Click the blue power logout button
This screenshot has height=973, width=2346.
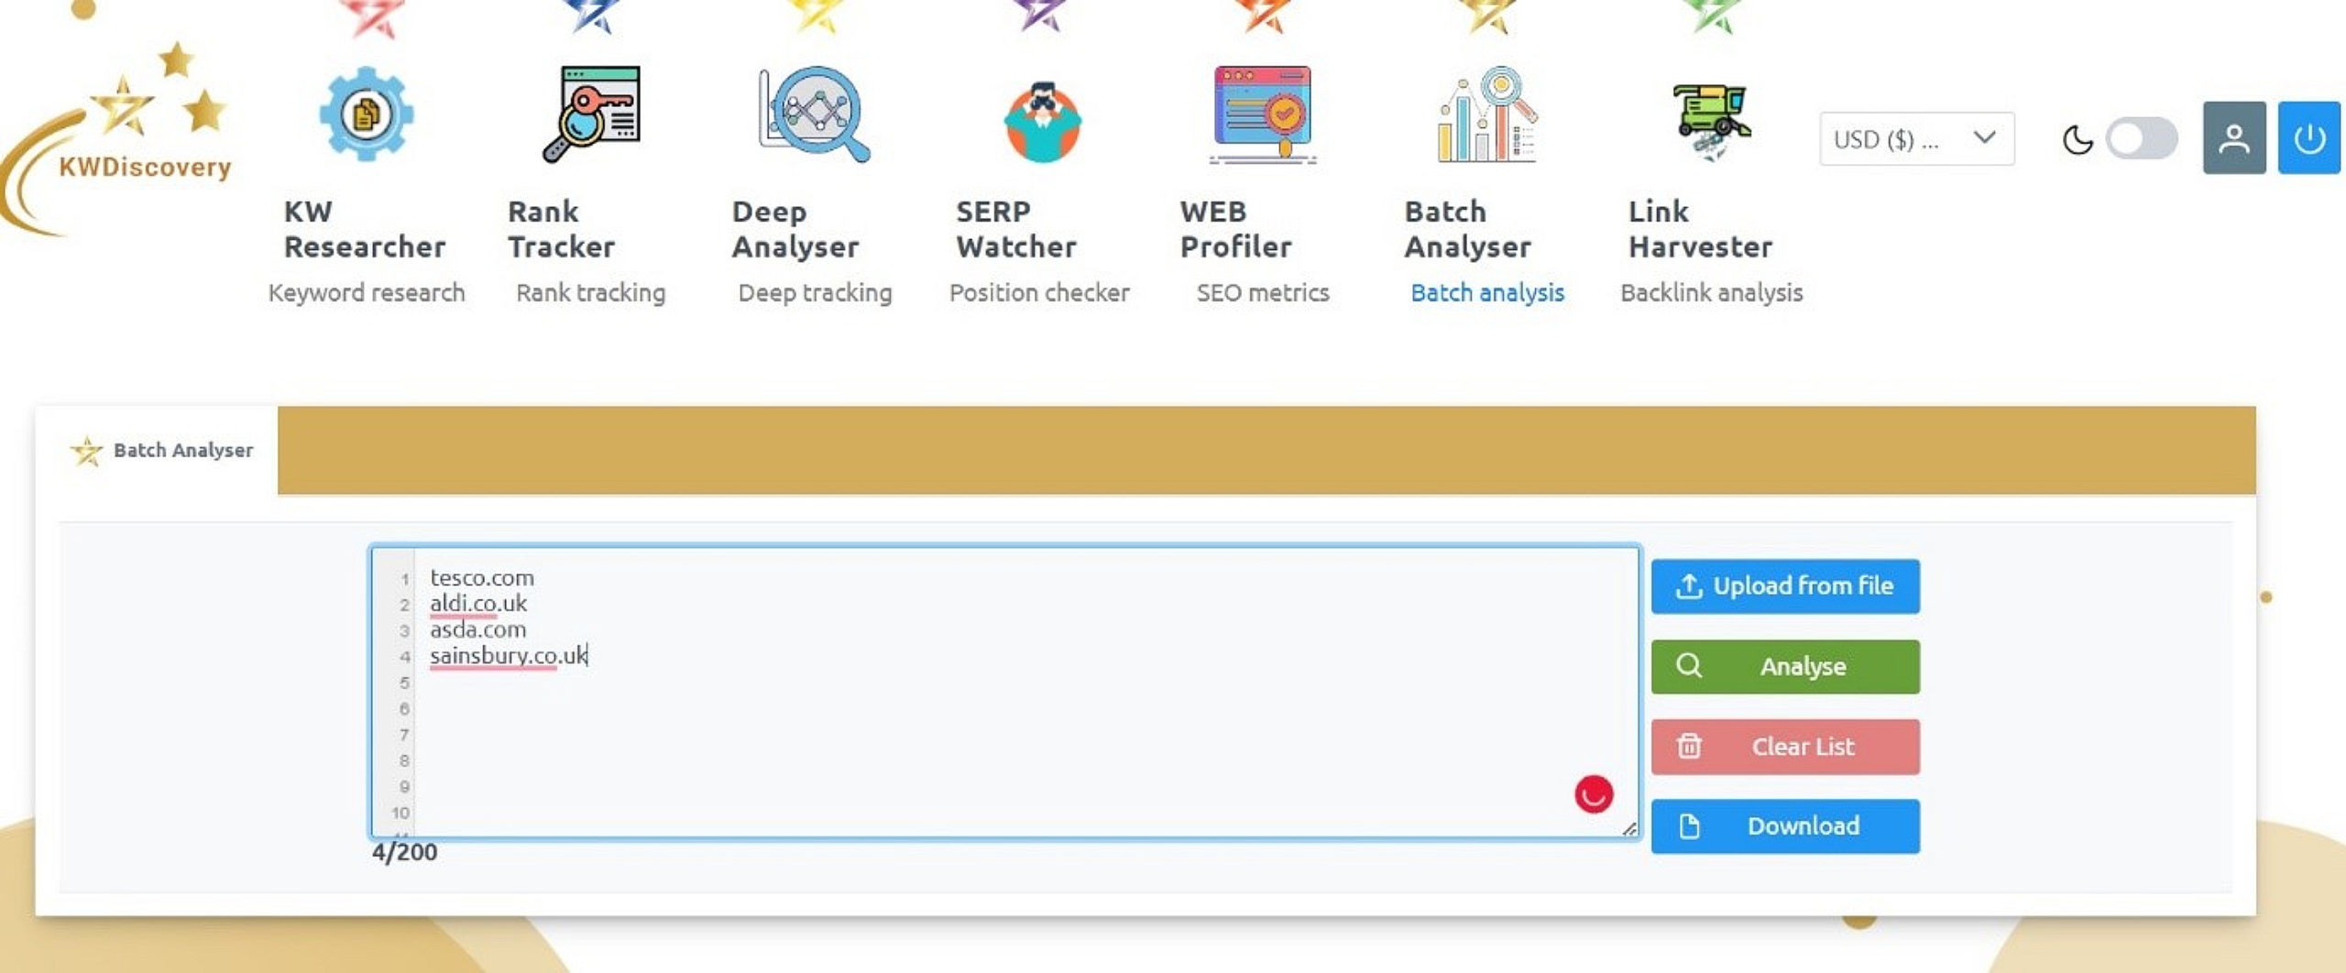2309,138
